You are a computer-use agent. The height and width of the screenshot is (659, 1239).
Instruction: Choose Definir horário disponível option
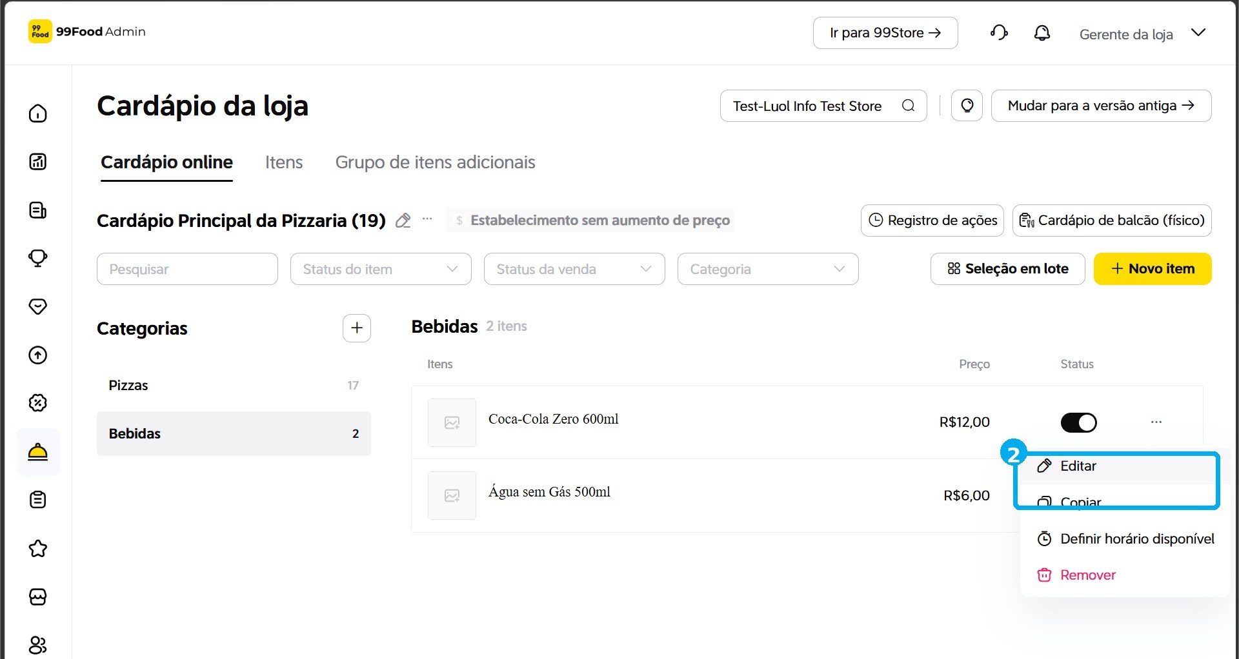(x=1125, y=539)
